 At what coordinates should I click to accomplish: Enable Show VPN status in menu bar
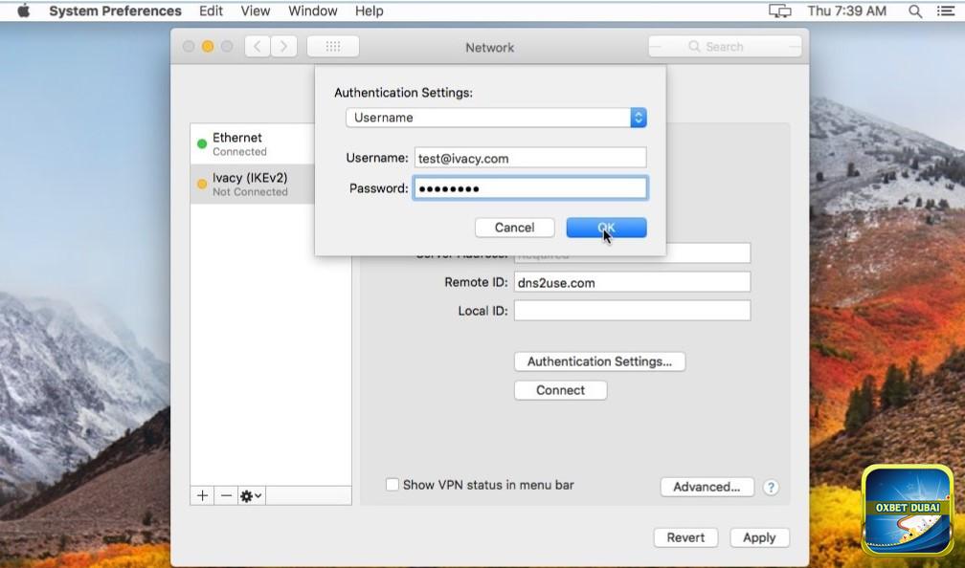coord(393,485)
